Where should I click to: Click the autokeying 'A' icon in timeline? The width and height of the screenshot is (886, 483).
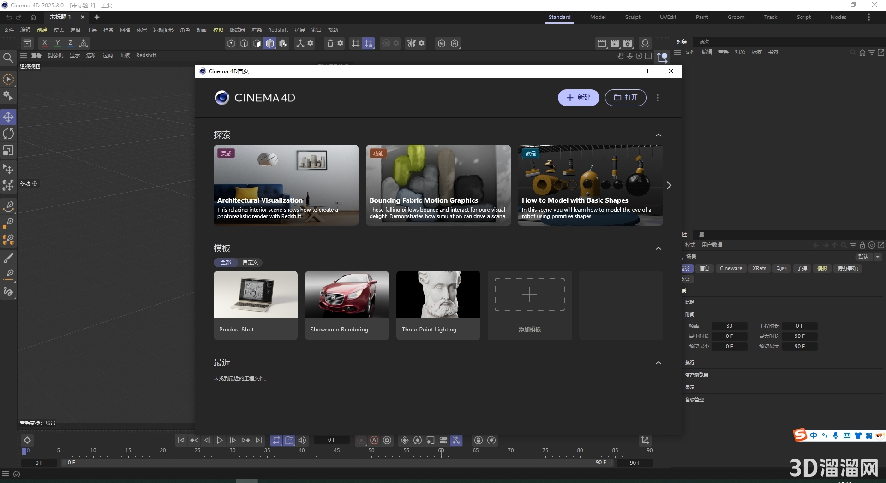374,441
